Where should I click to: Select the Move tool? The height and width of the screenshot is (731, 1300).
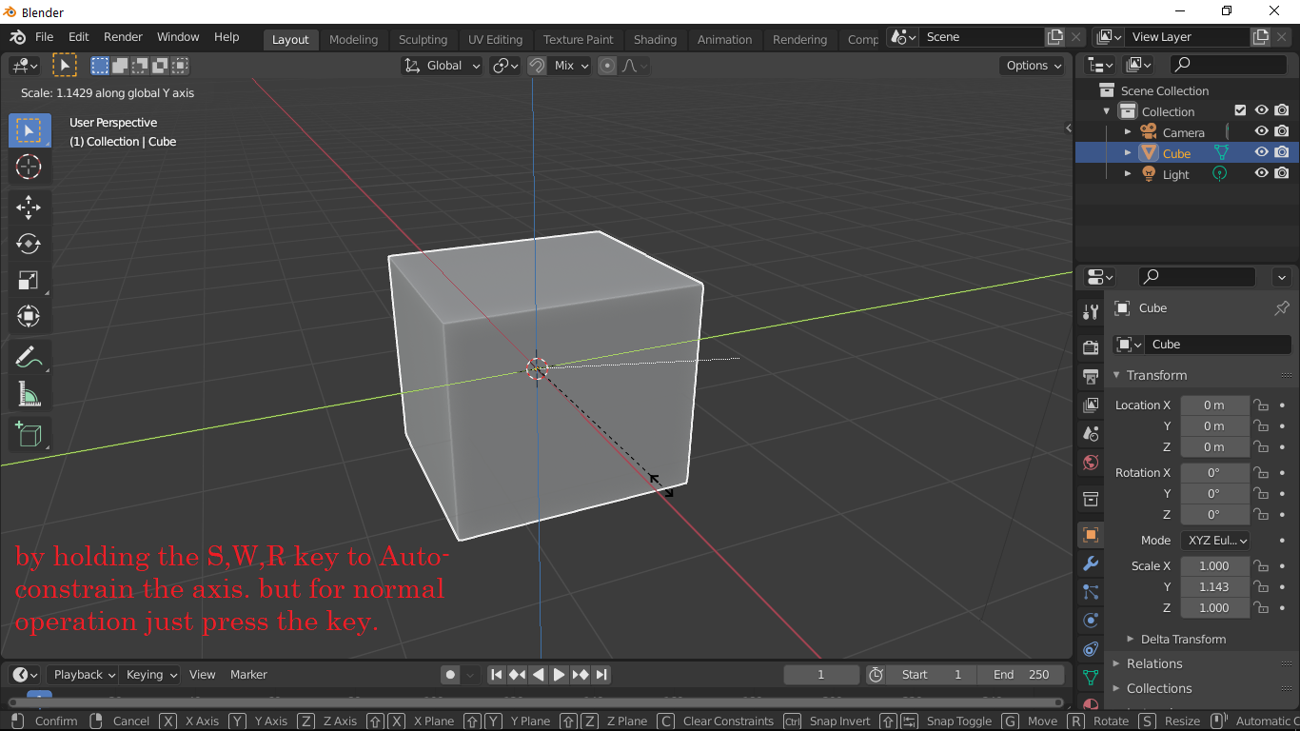29,207
